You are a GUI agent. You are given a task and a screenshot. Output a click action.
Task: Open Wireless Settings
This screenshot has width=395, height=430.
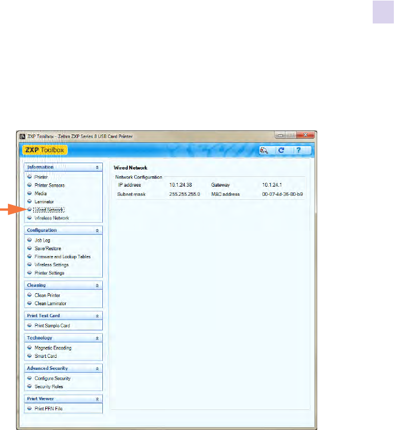[51, 265]
